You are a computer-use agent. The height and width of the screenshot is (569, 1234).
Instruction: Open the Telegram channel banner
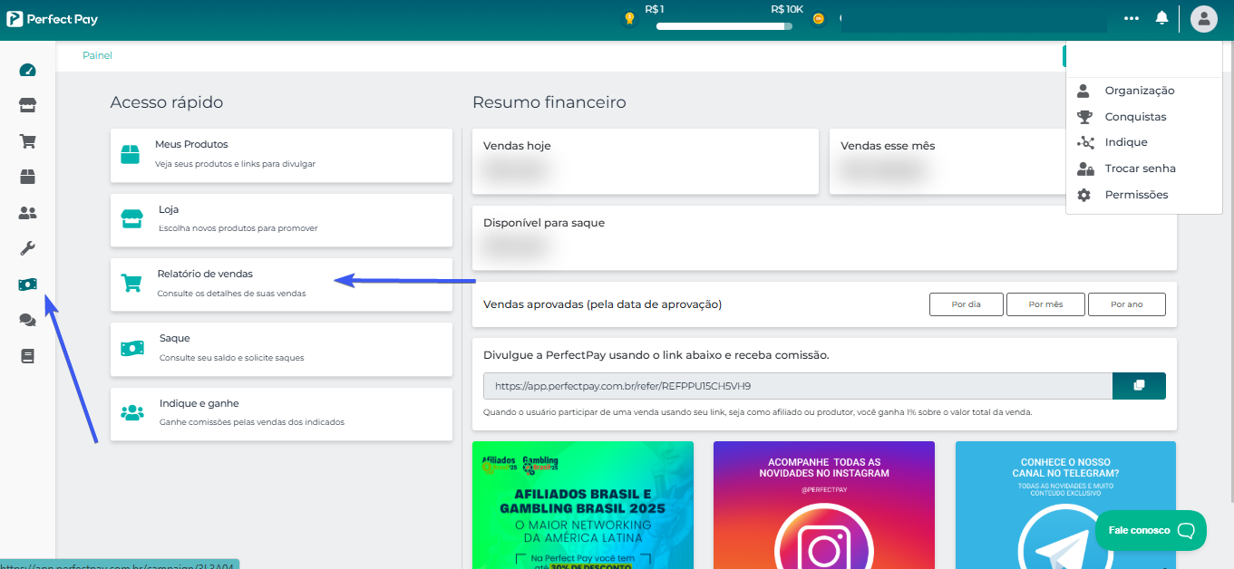pos(1065,505)
